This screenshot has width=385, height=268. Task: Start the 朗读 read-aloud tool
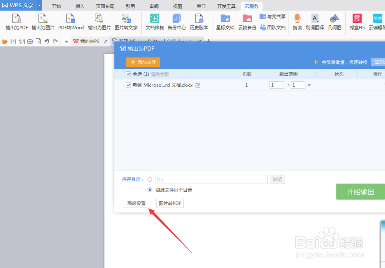point(297,22)
